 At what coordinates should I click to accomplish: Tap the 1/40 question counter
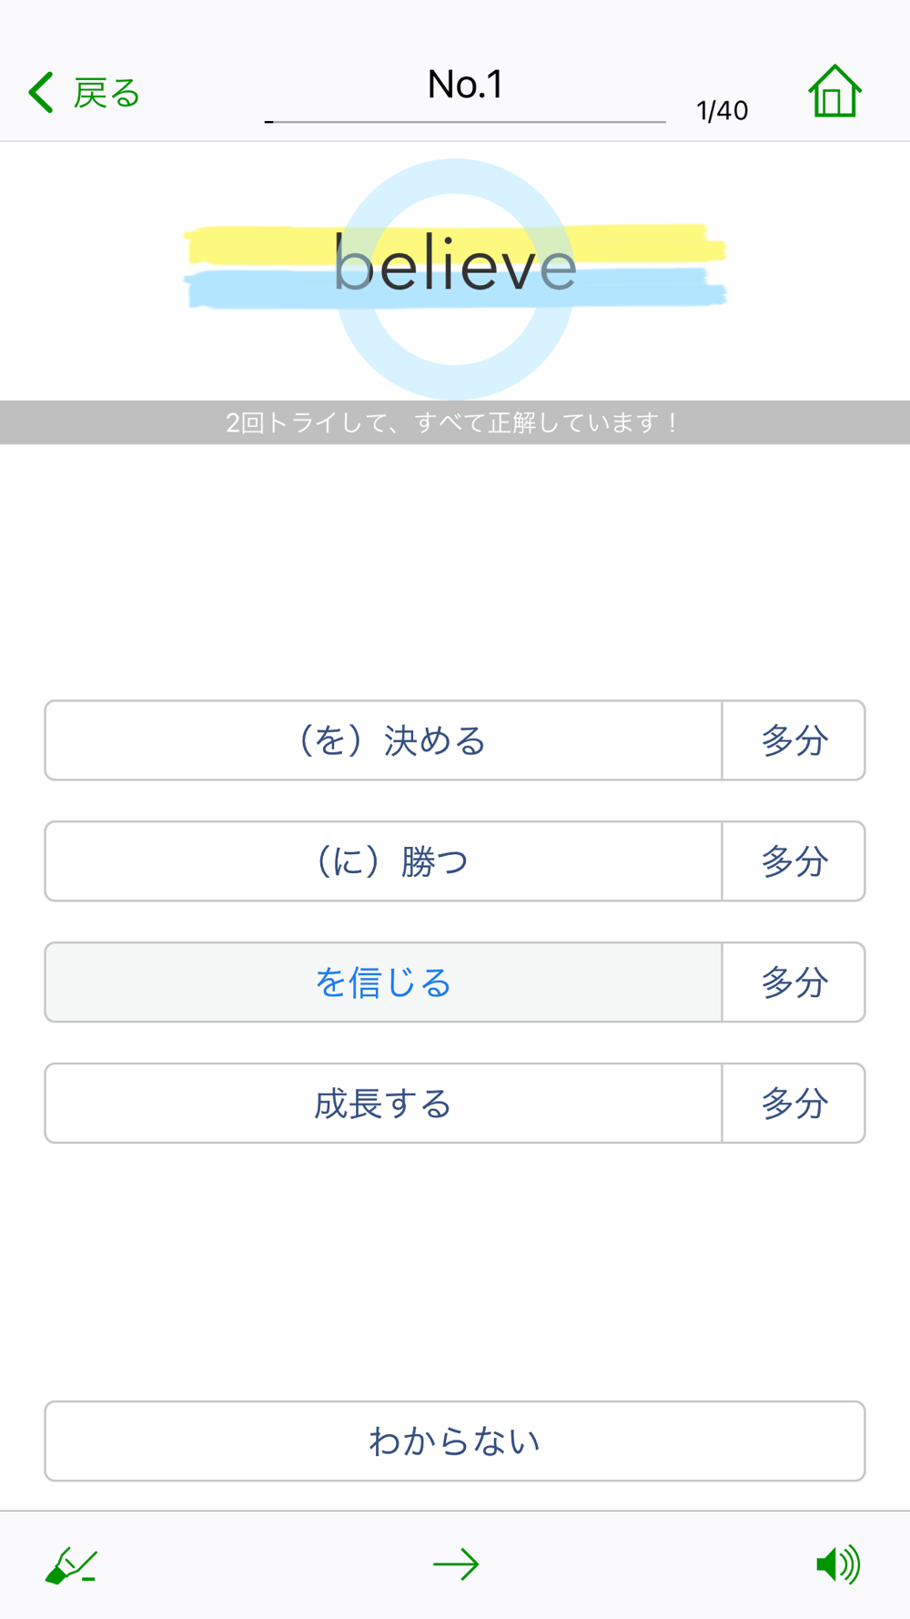coord(722,111)
